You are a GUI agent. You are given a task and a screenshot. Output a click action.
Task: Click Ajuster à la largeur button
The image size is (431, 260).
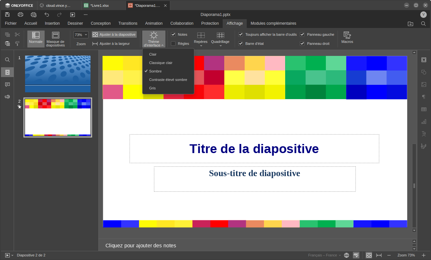pyautogui.click(x=111, y=44)
